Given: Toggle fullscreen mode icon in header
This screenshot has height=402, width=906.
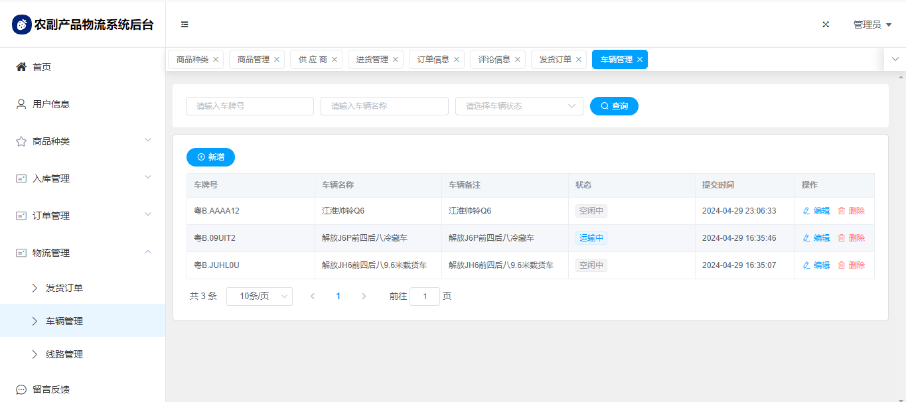Looking at the screenshot, I should tap(826, 25).
